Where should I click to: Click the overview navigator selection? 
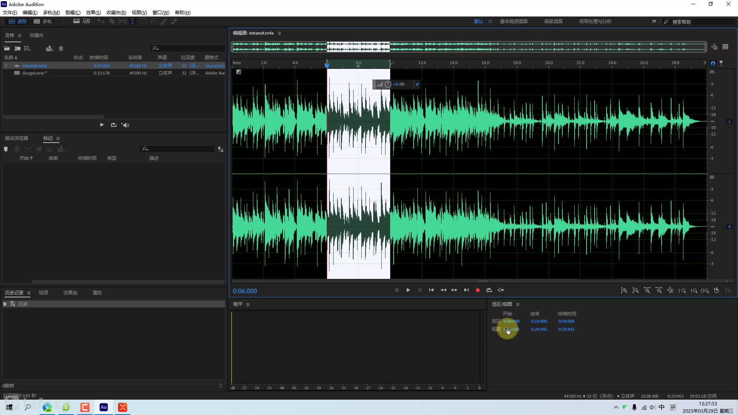358,47
